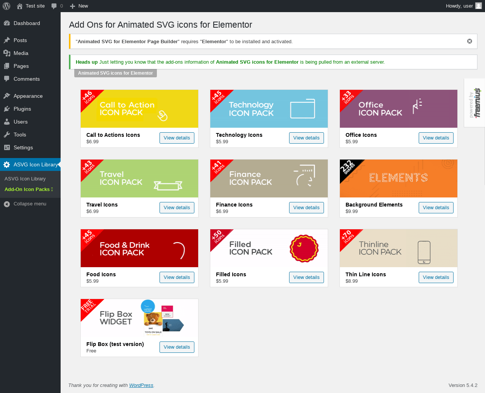Select Animated SVG icons for Elementor tab

click(116, 73)
